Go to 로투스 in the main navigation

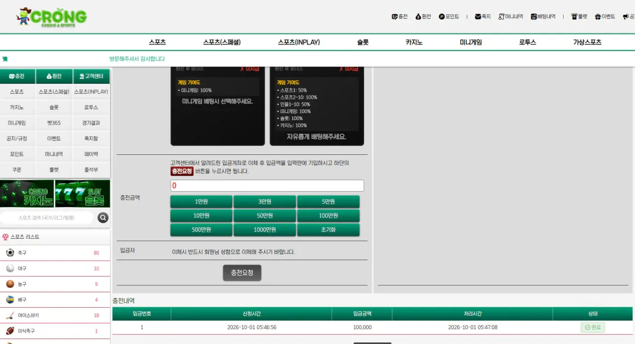(x=527, y=42)
